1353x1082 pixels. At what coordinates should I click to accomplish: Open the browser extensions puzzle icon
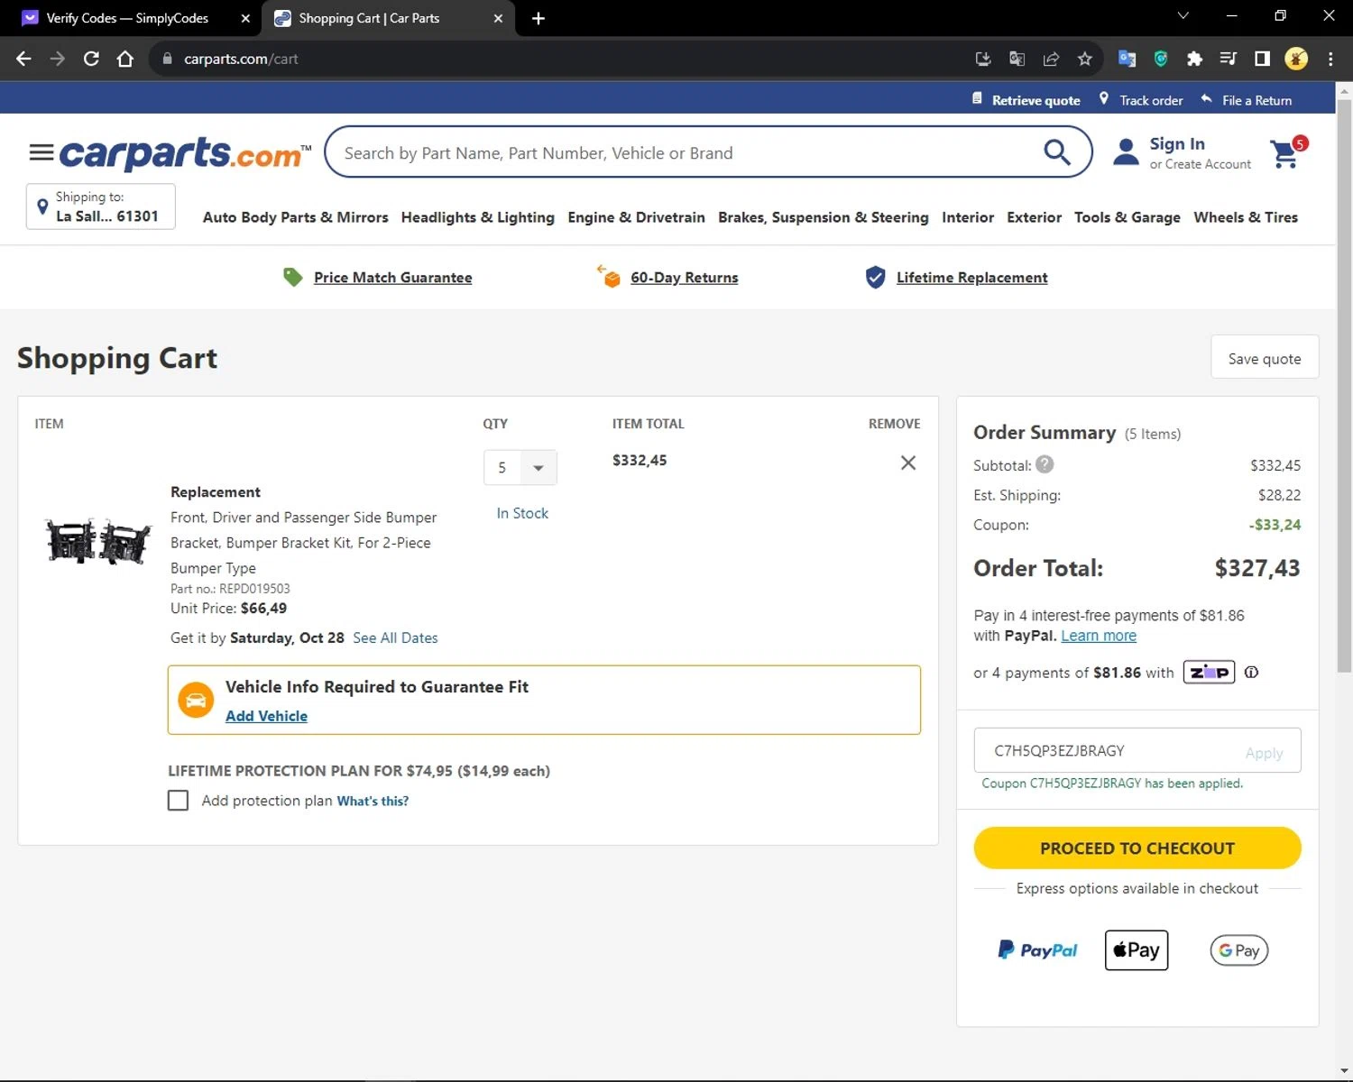[1194, 59]
